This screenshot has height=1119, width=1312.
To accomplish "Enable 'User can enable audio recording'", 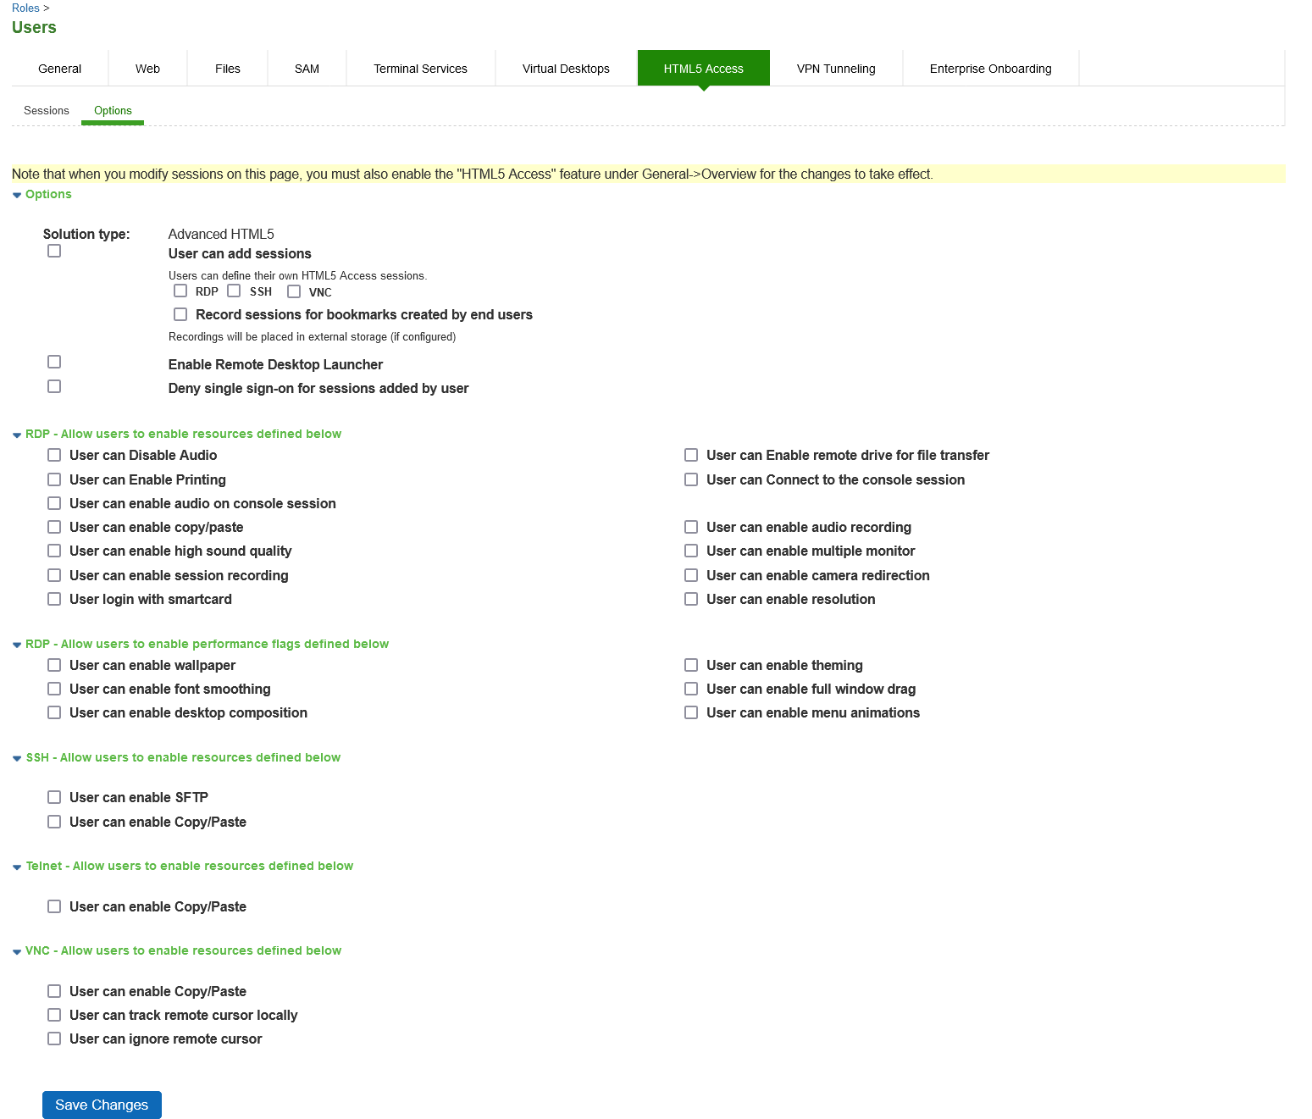I will coord(691,526).
